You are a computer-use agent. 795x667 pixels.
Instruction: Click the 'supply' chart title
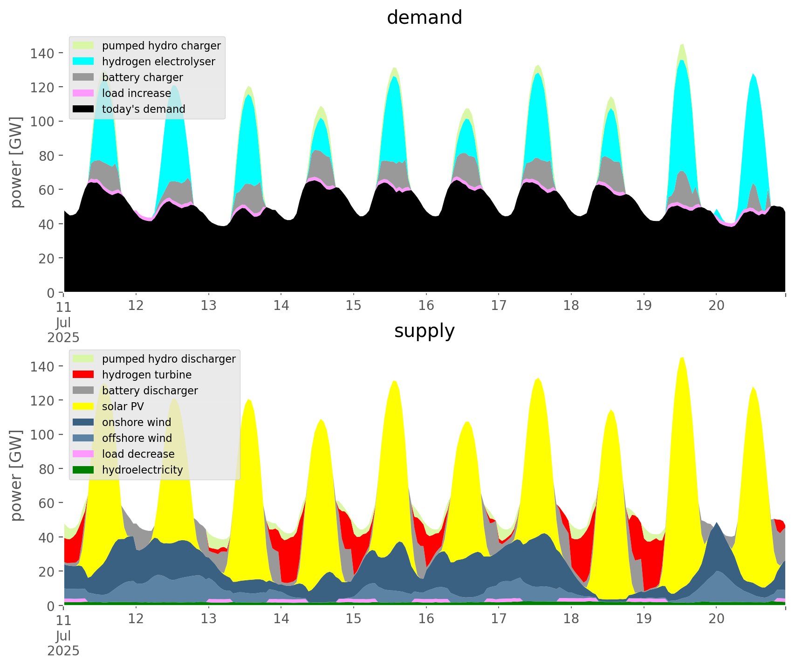[424, 331]
